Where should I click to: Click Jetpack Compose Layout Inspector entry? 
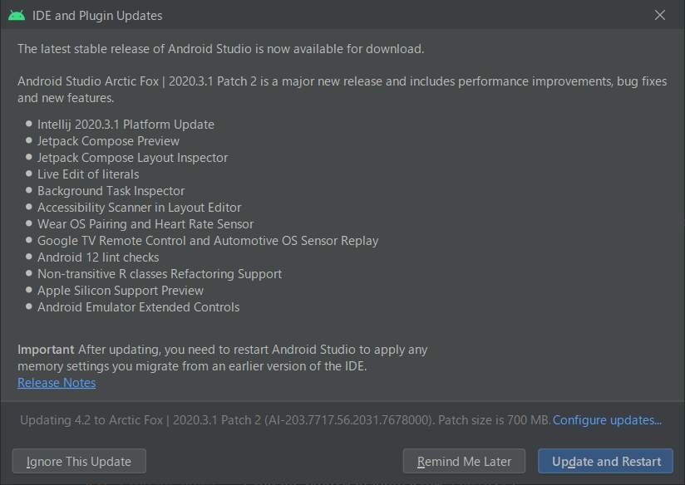coord(133,158)
